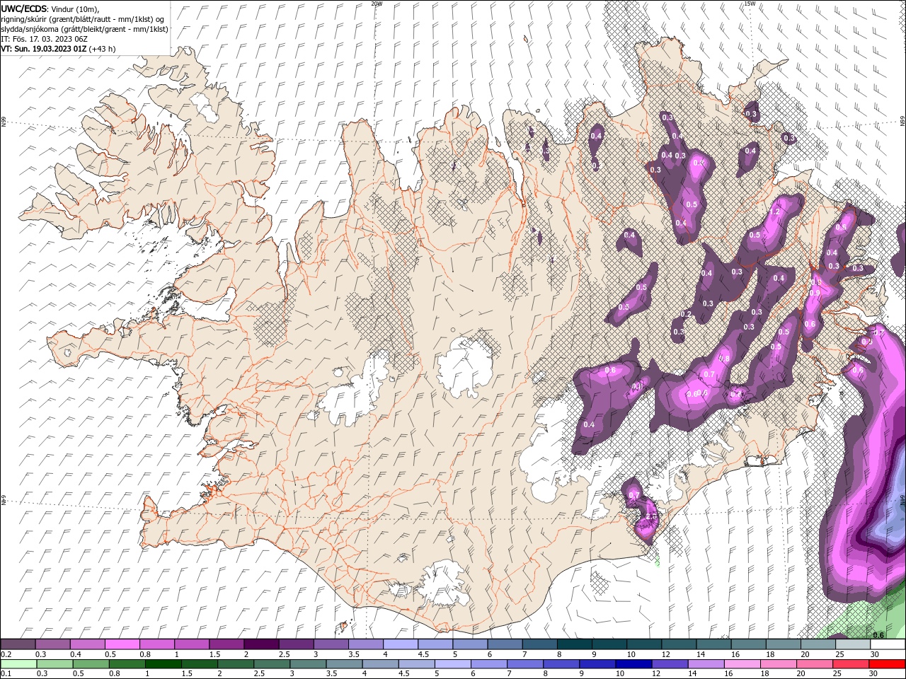The height and width of the screenshot is (679, 906).
Task: Click the UWC/ECDS title text
Action: (x=24, y=8)
